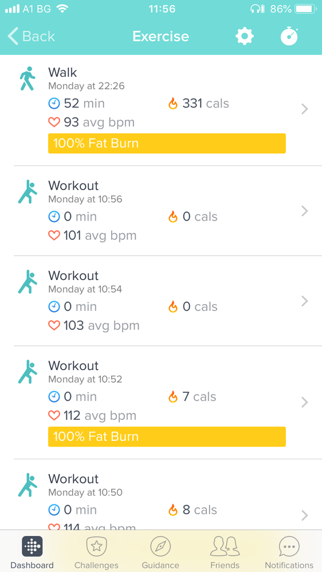Open the Friends tab
322x572 pixels.
point(225,553)
